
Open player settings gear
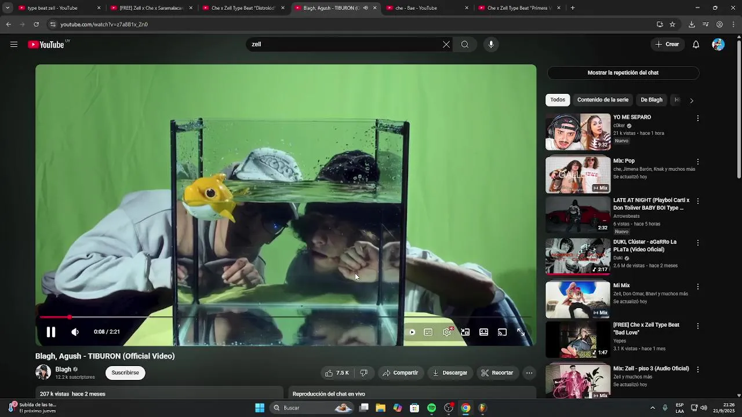pyautogui.click(x=447, y=332)
